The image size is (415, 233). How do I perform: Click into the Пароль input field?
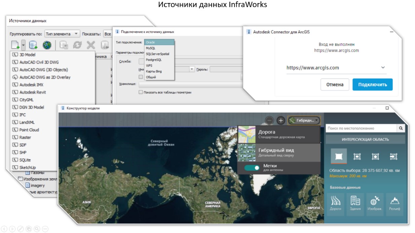tap(227, 69)
